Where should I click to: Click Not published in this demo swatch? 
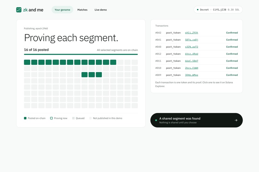click(x=90, y=118)
